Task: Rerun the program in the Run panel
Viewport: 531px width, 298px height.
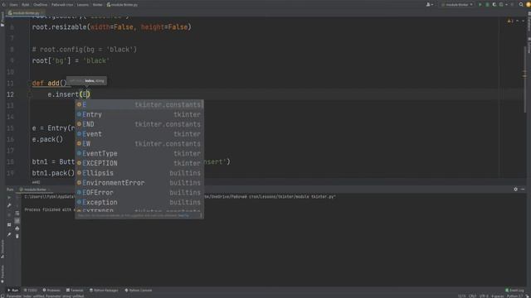Action: (x=9, y=197)
